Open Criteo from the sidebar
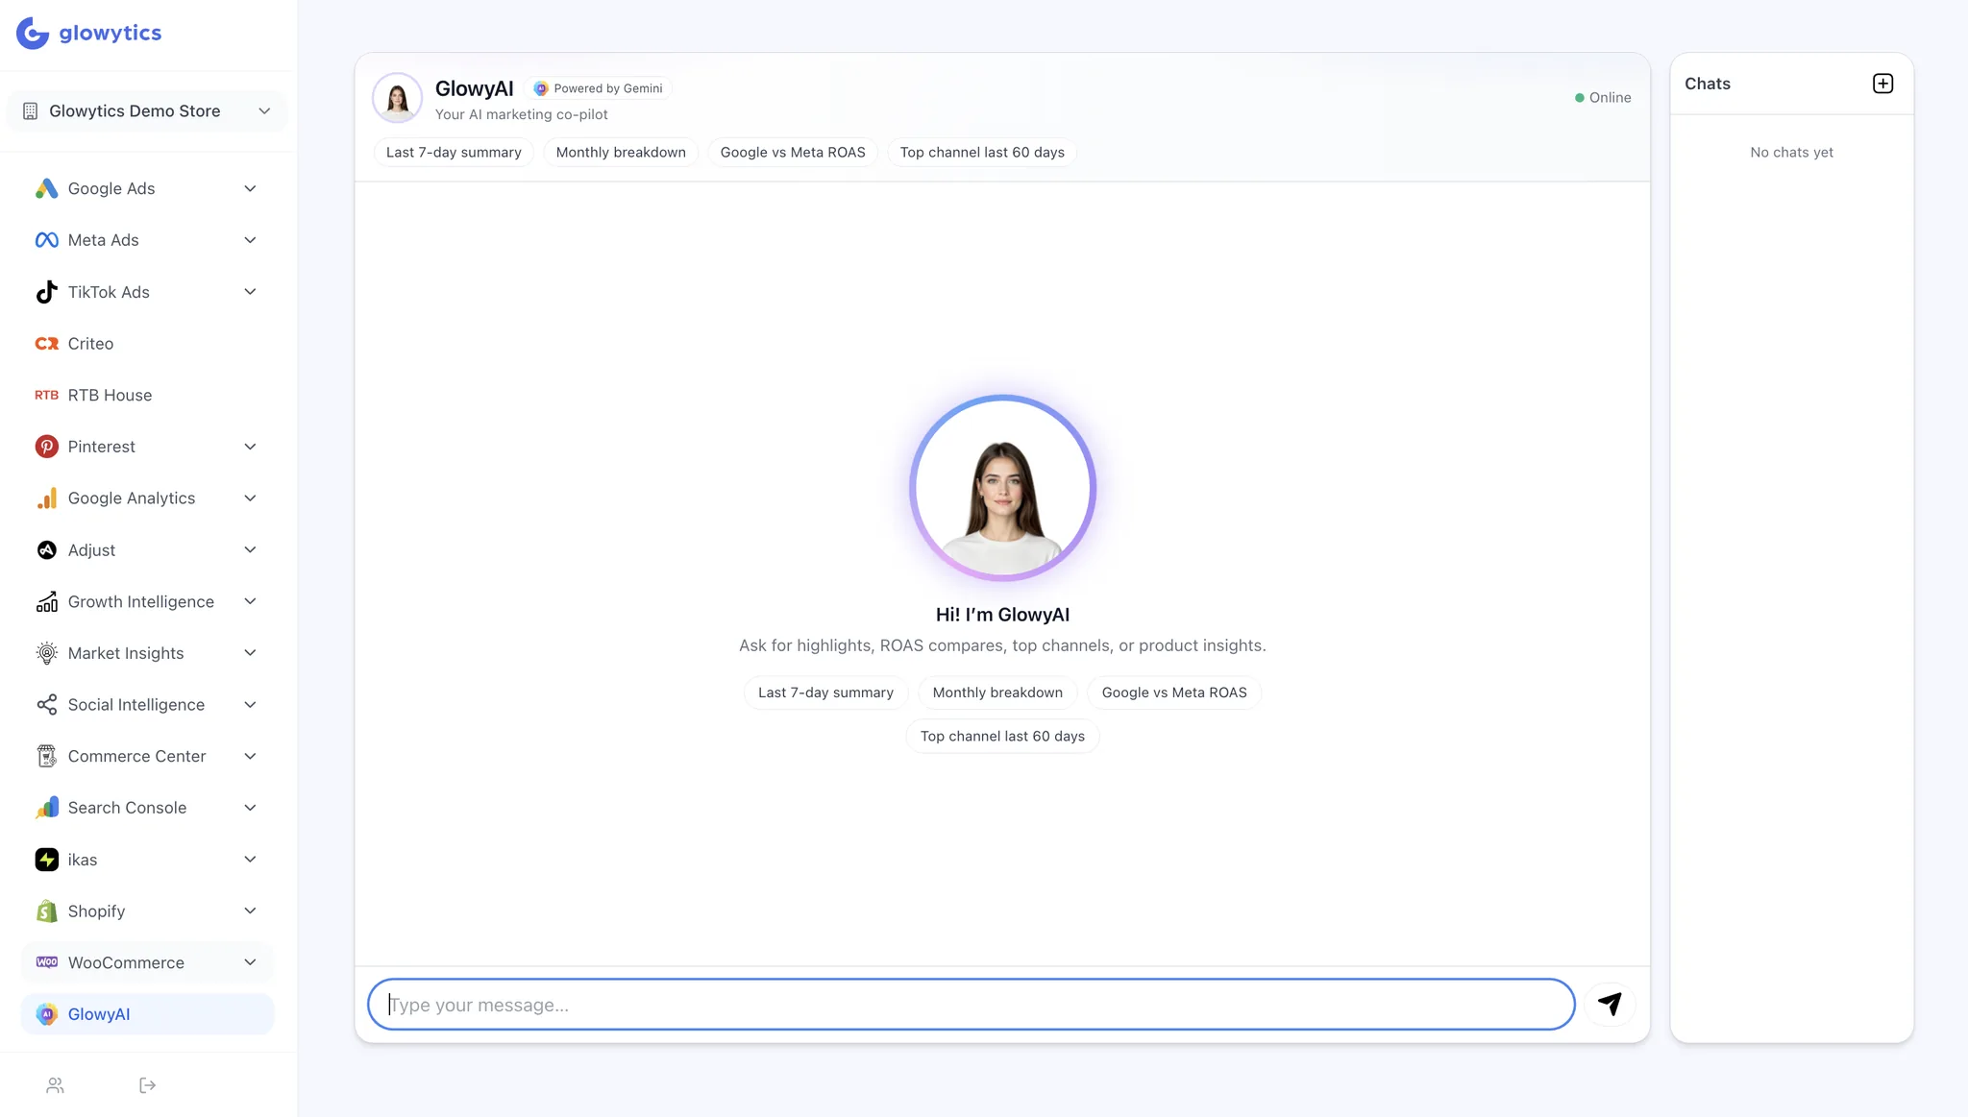Viewport: 1968px width, 1117px height. [x=147, y=344]
